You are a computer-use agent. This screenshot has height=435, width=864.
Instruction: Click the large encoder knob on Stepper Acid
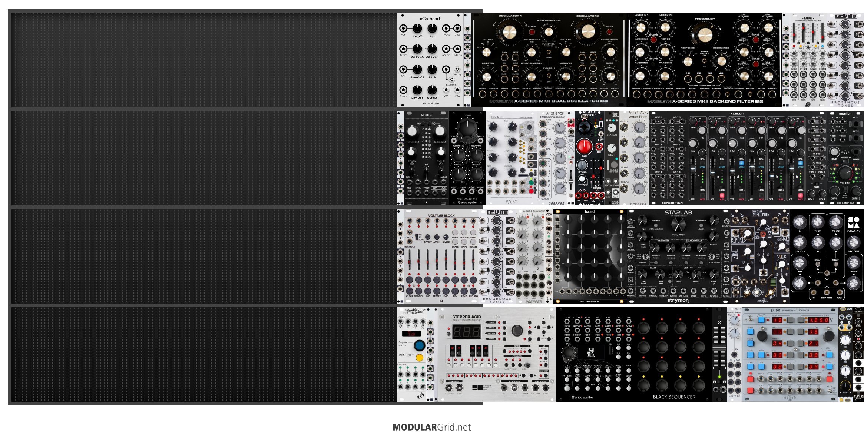(517, 330)
